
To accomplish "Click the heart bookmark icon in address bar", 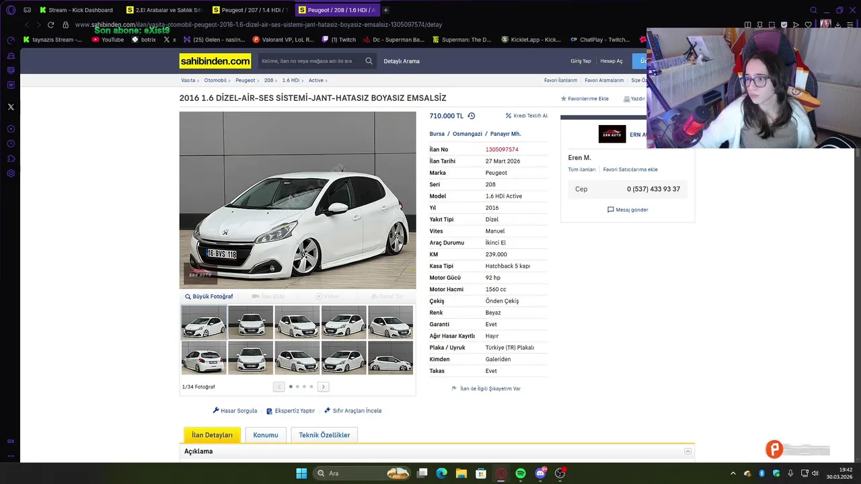I will pos(808,25).
